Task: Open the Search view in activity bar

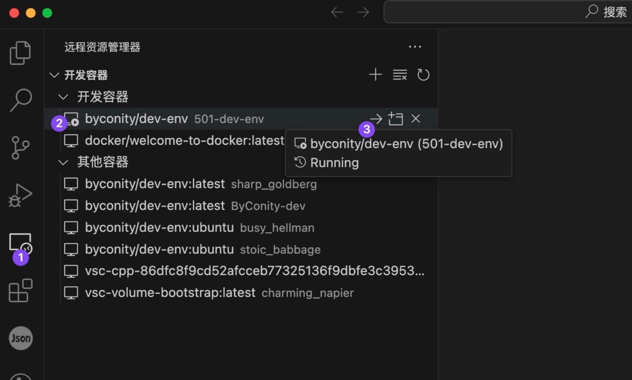Action: coord(20,100)
